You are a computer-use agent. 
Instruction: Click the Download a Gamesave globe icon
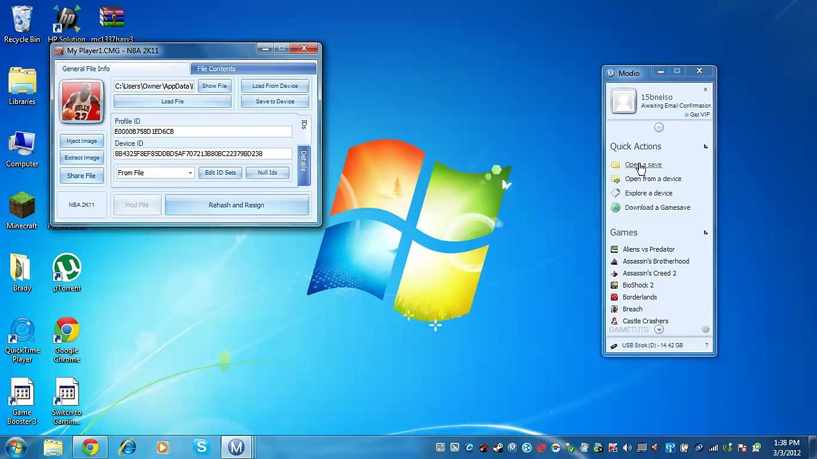point(615,207)
